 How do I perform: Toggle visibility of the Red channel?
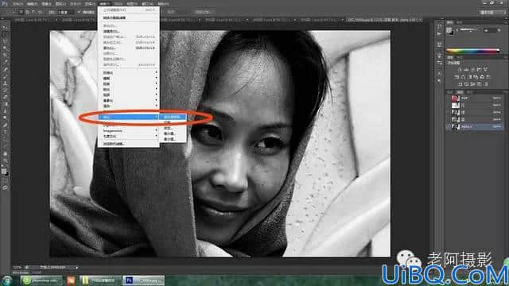[449, 105]
